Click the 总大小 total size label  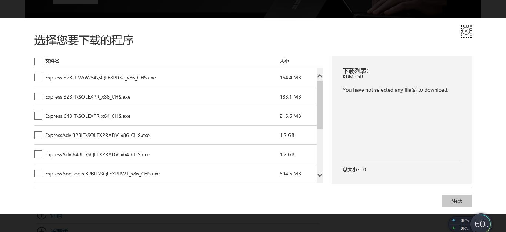click(x=351, y=170)
